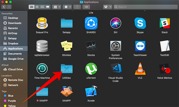Select the TextEdit app icon
The width and height of the screenshot is (179, 107).
pos(165,46)
